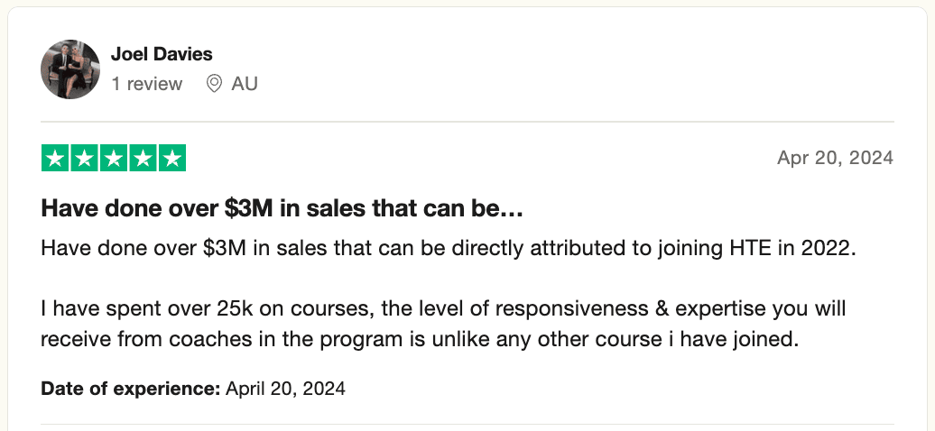
Task: Click the sentence about joining HTE in 2022
Action: point(447,248)
